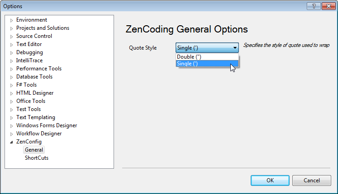This screenshot has width=338, height=194.
Task: Open the Quote Style dropdown arrow
Action: coord(235,48)
